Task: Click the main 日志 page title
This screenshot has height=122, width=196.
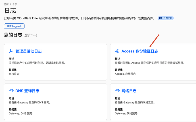Action: click(10, 11)
